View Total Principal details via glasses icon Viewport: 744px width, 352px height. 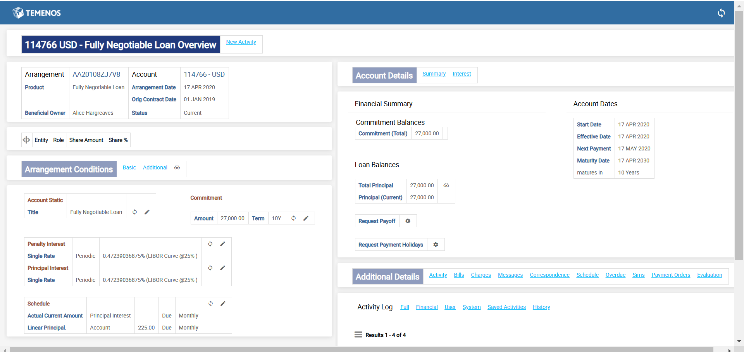pos(446,185)
